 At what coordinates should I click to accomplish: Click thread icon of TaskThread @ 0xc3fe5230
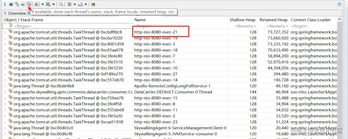(10, 68)
